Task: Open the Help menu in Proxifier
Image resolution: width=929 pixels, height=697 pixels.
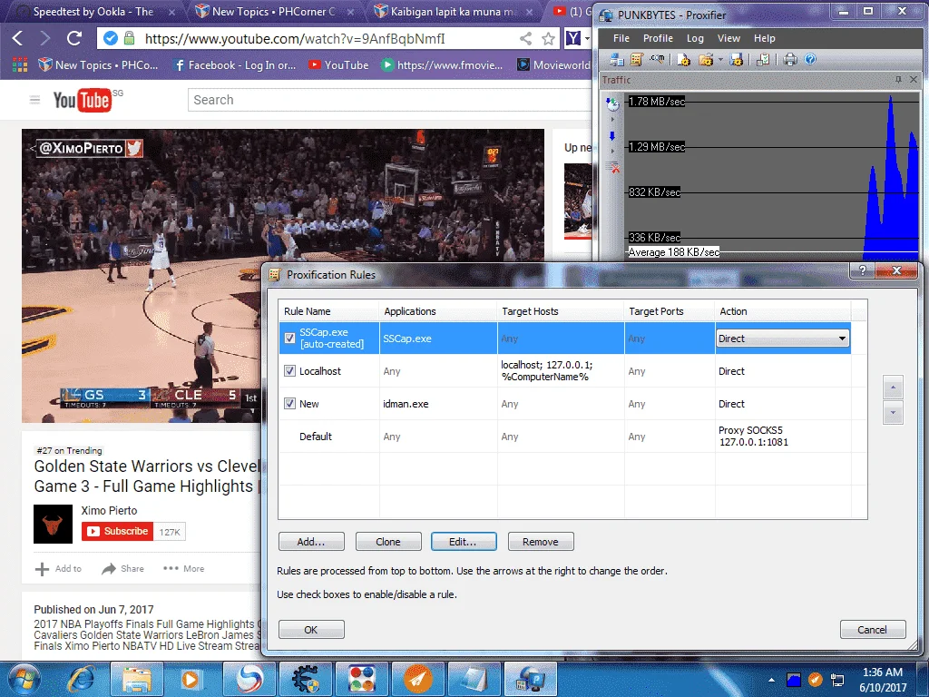Action: tap(764, 38)
